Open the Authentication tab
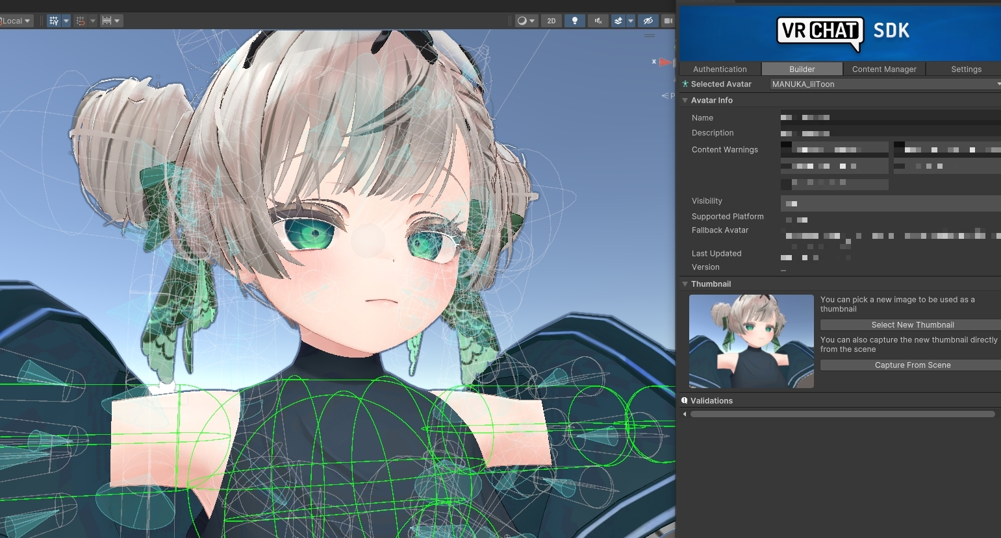 tap(720, 69)
